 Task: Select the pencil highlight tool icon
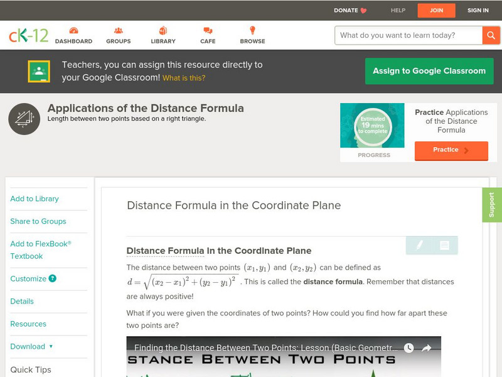[419, 245]
